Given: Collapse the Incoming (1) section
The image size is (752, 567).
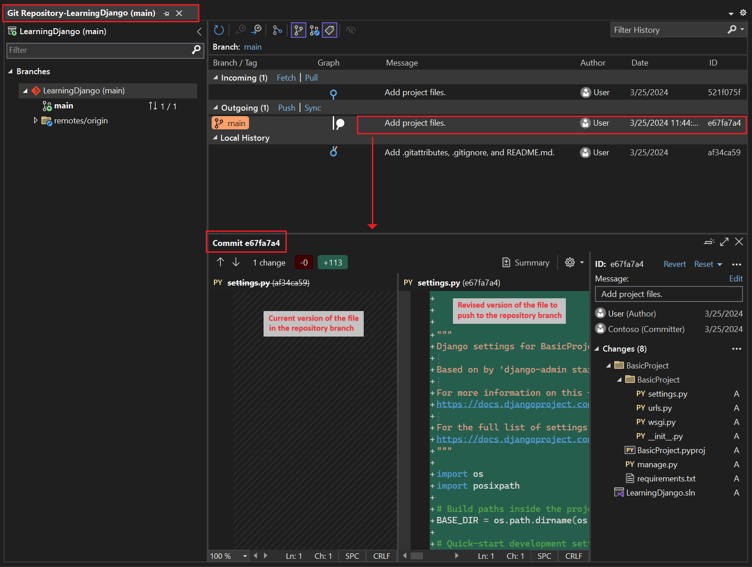Looking at the screenshot, I should (x=216, y=78).
